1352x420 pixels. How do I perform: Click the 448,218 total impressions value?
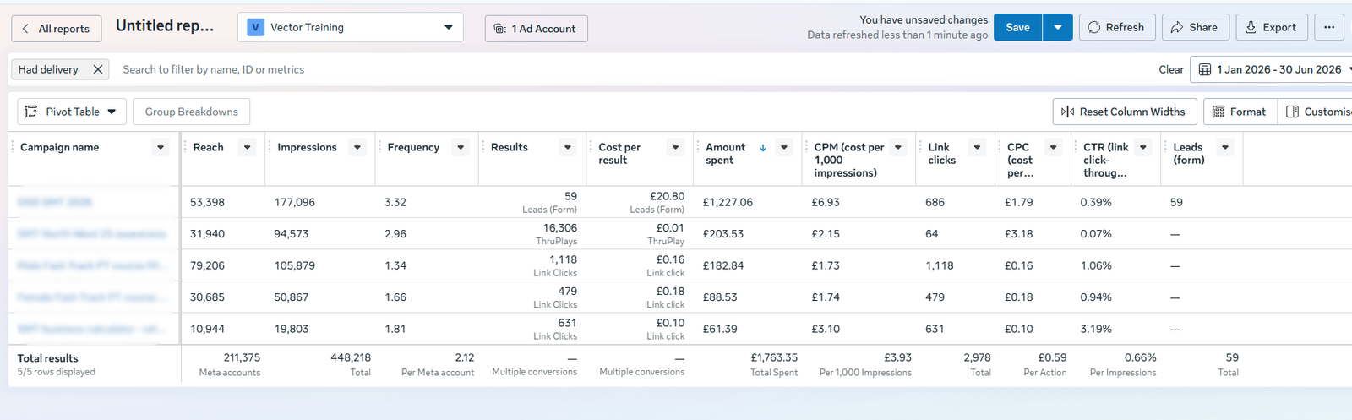pyautogui.click(x=351, y=357)
